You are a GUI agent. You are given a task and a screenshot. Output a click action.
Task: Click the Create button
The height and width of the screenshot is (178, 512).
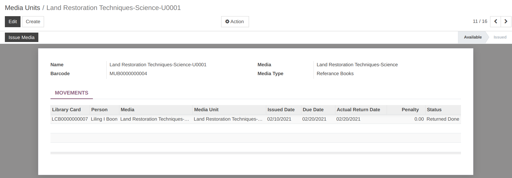tap(33, 22)
